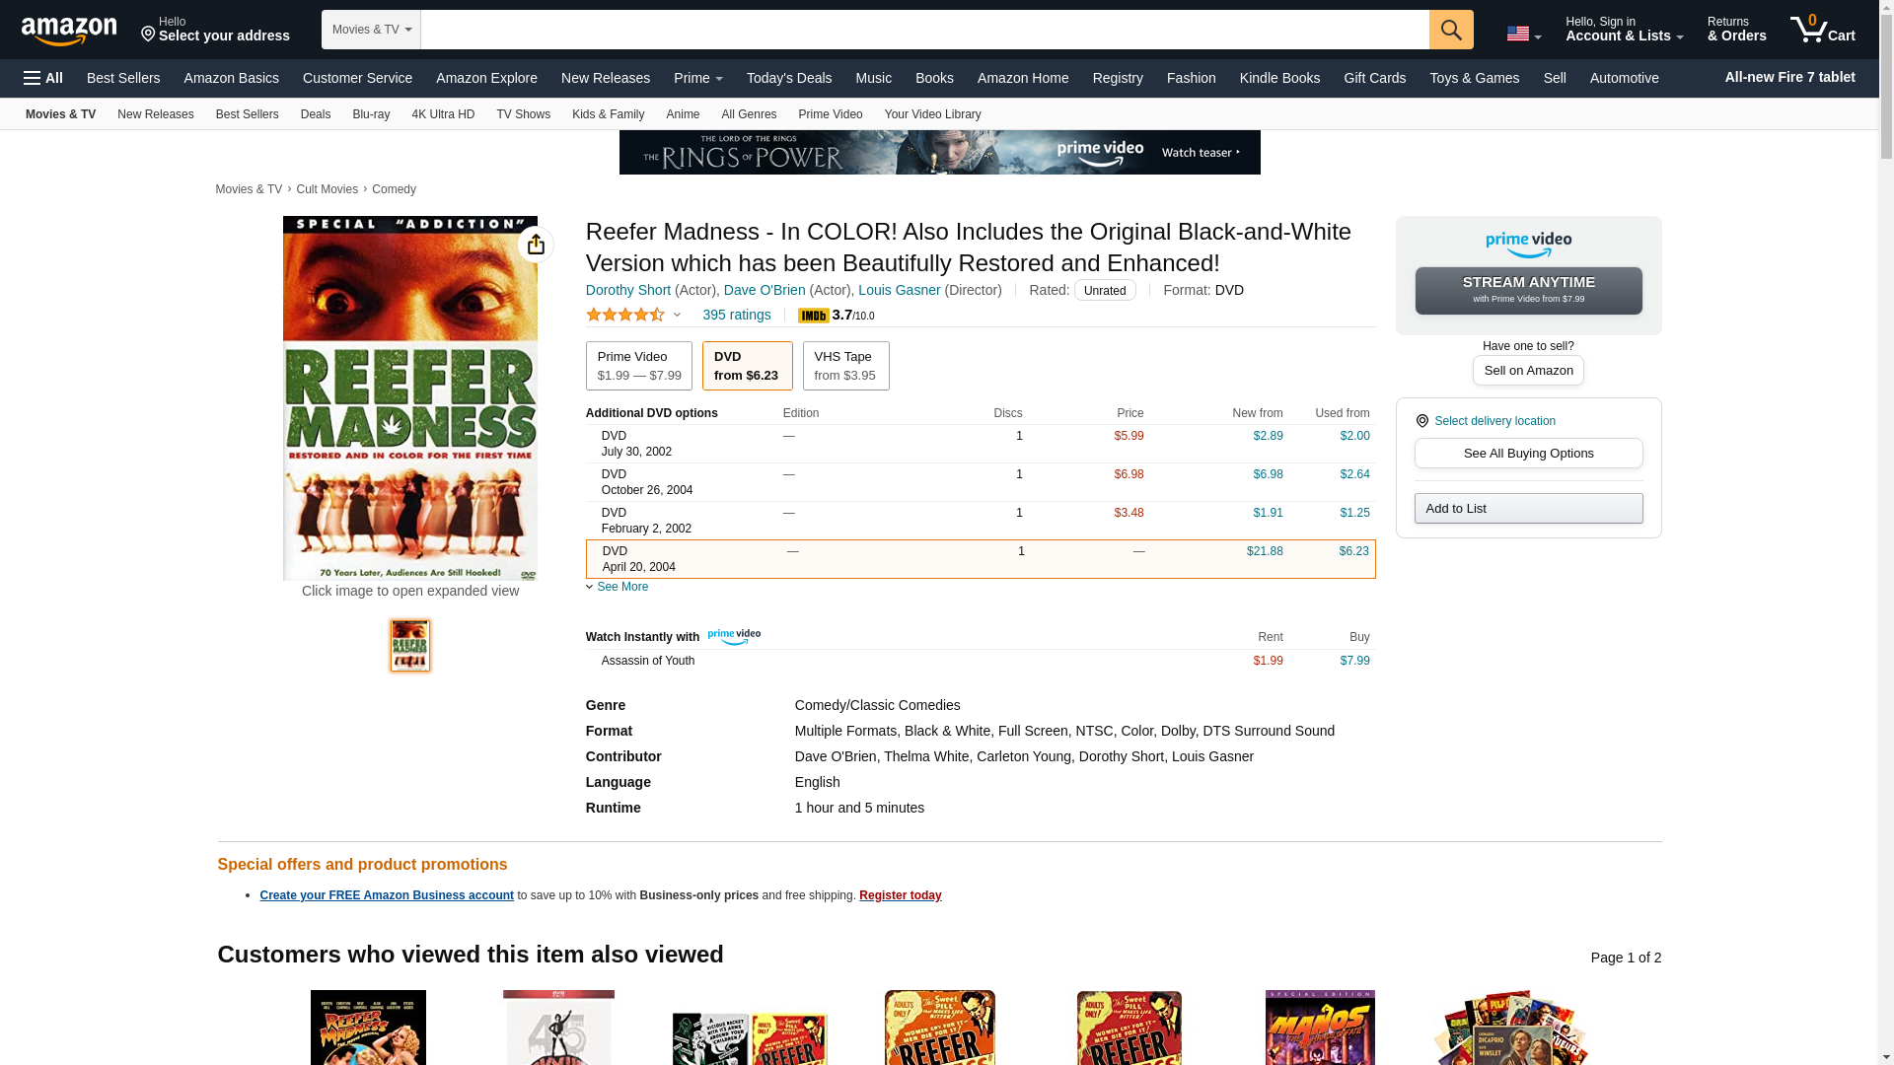Screen dimensions: 1894x1065
Task: Click the search magnifier button
Action: point(1451,30)
